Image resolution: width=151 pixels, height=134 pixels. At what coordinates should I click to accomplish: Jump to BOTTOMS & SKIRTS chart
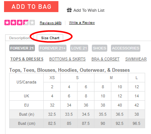67,59
